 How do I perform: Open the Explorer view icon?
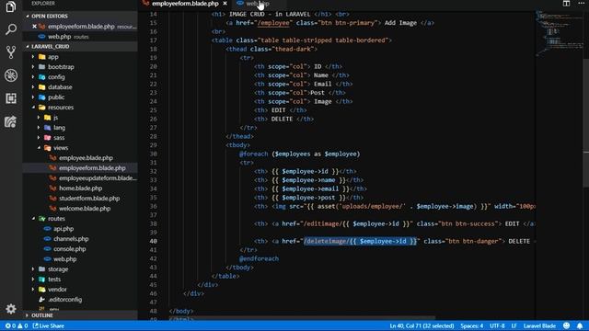[11, 6]
